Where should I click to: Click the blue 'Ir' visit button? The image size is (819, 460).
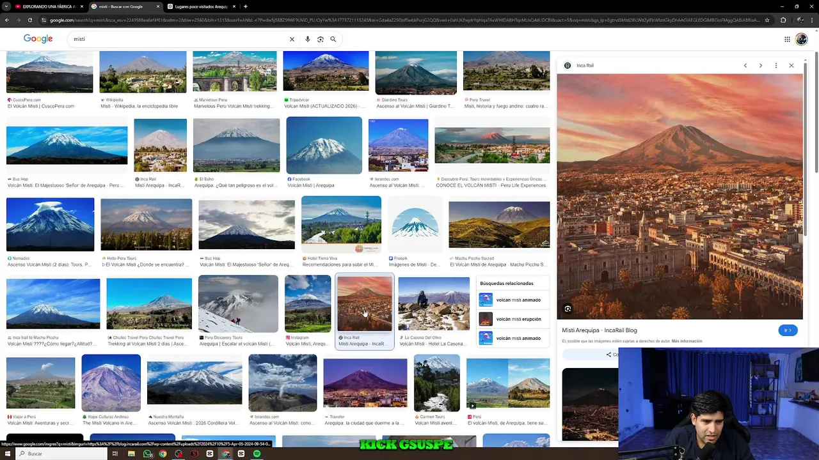[788, 330]
